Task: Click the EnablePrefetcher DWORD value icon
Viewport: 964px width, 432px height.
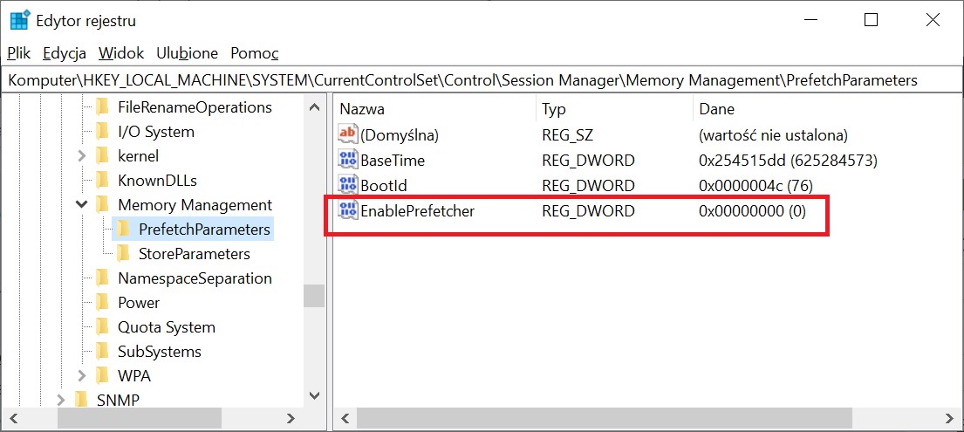Action: 348,211
